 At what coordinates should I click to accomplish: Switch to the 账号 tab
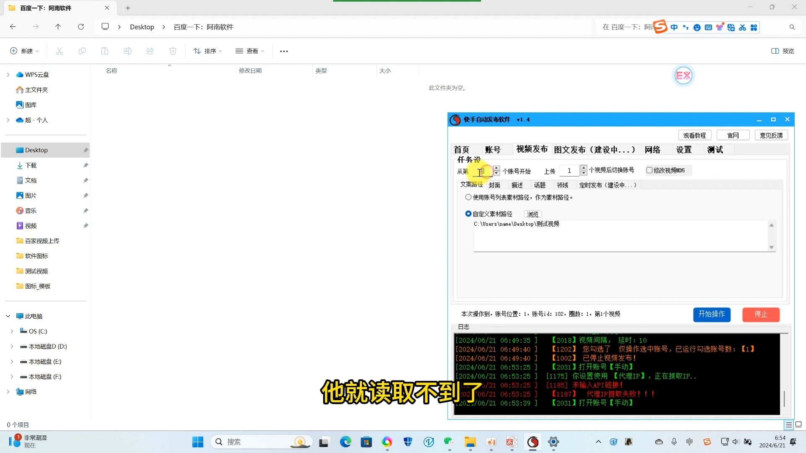(493, 150)
